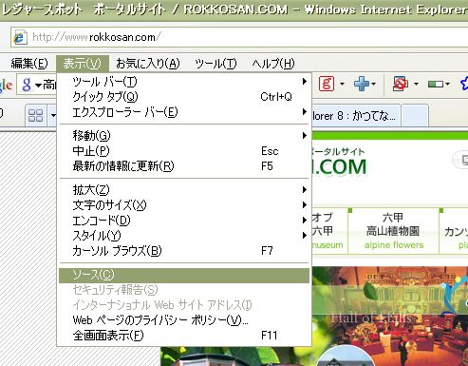Open the お気に入り(A) menu

(147, 64)
